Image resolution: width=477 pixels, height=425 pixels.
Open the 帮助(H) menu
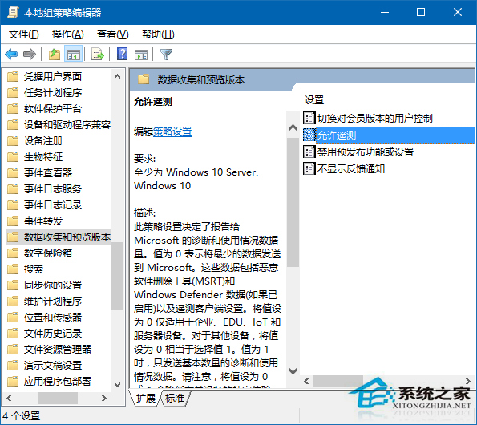point(158,34)
